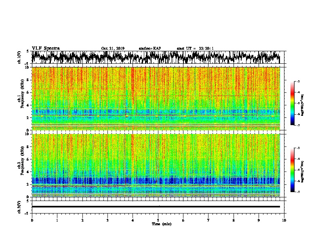320x247 pixels.
Task: Click the ch.1(V) waveform panel at top
Action: tap(158, 57)
